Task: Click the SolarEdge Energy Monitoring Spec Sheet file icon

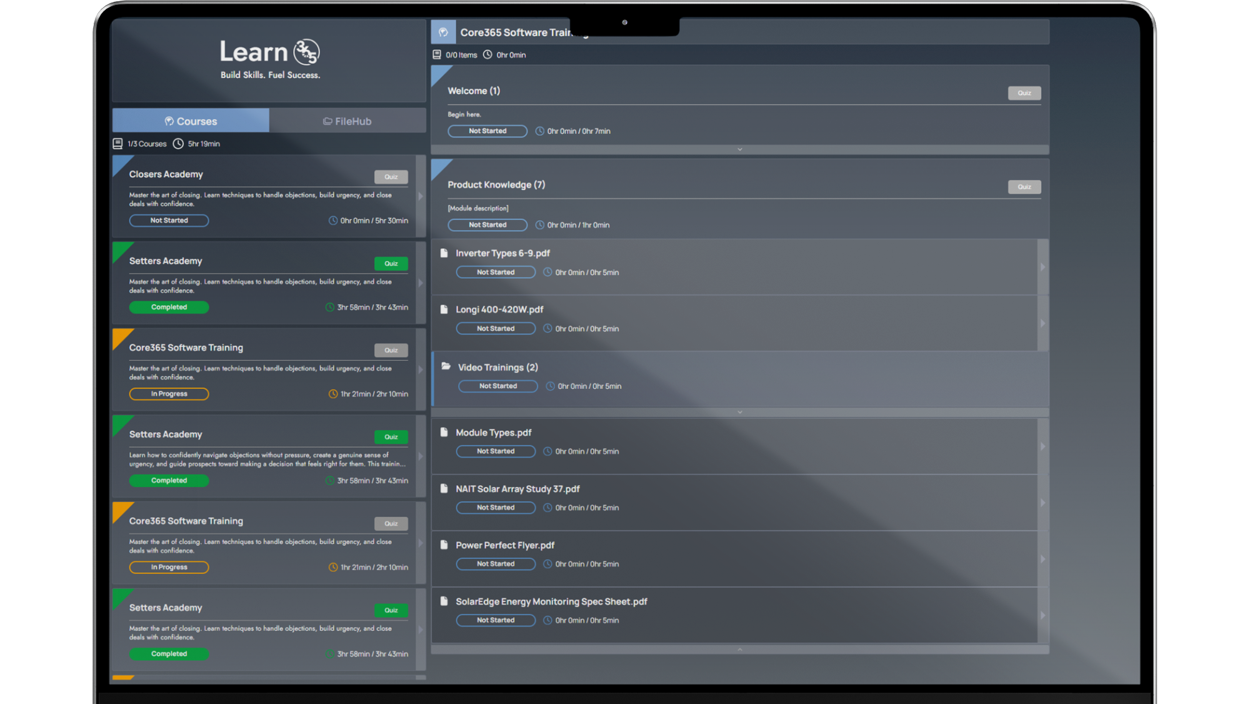Action: click(x=444, y=601)
